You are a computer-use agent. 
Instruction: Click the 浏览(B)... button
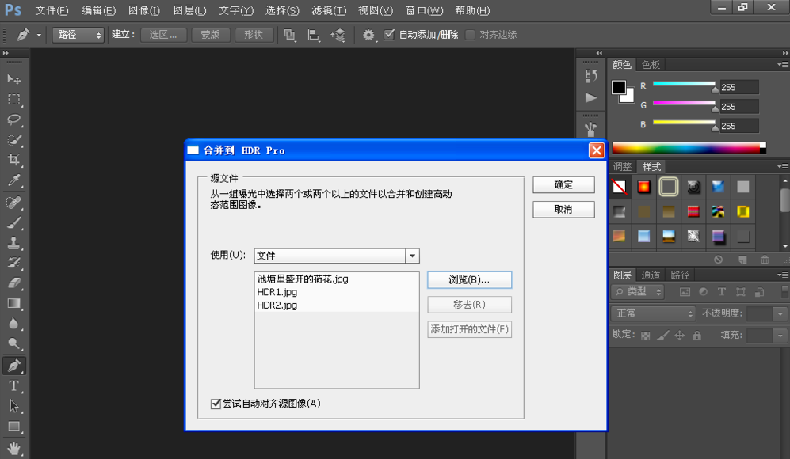coord(469,279)
